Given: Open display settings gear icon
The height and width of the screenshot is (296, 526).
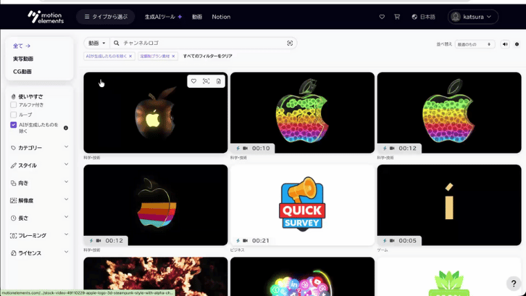Looking at the screenshot, I should pyautogui.click(x=516, y=44).
